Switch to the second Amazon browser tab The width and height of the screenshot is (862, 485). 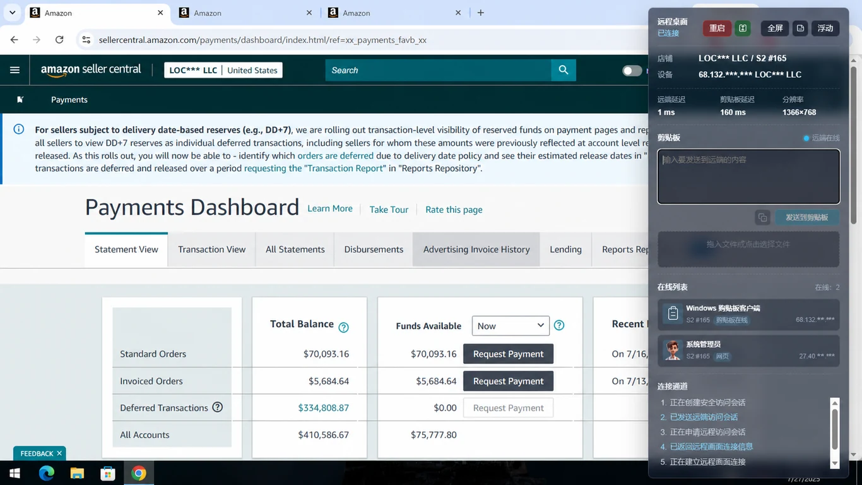click(246, 13)
